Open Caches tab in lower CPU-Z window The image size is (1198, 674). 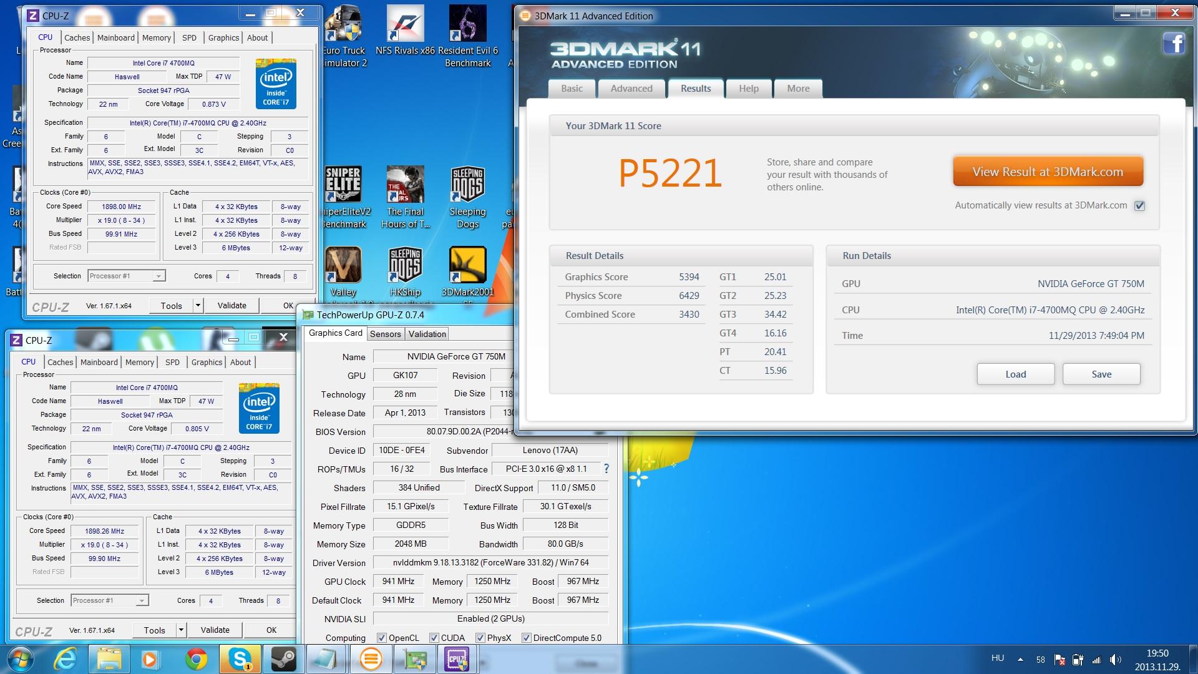click(x=61, y=362)
